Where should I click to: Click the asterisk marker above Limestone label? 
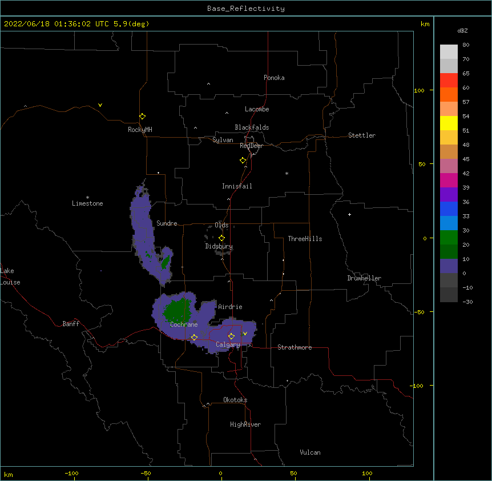(87, 198)
